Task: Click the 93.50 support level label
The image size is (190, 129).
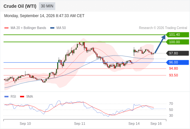Action: click(x=173, y=75)
